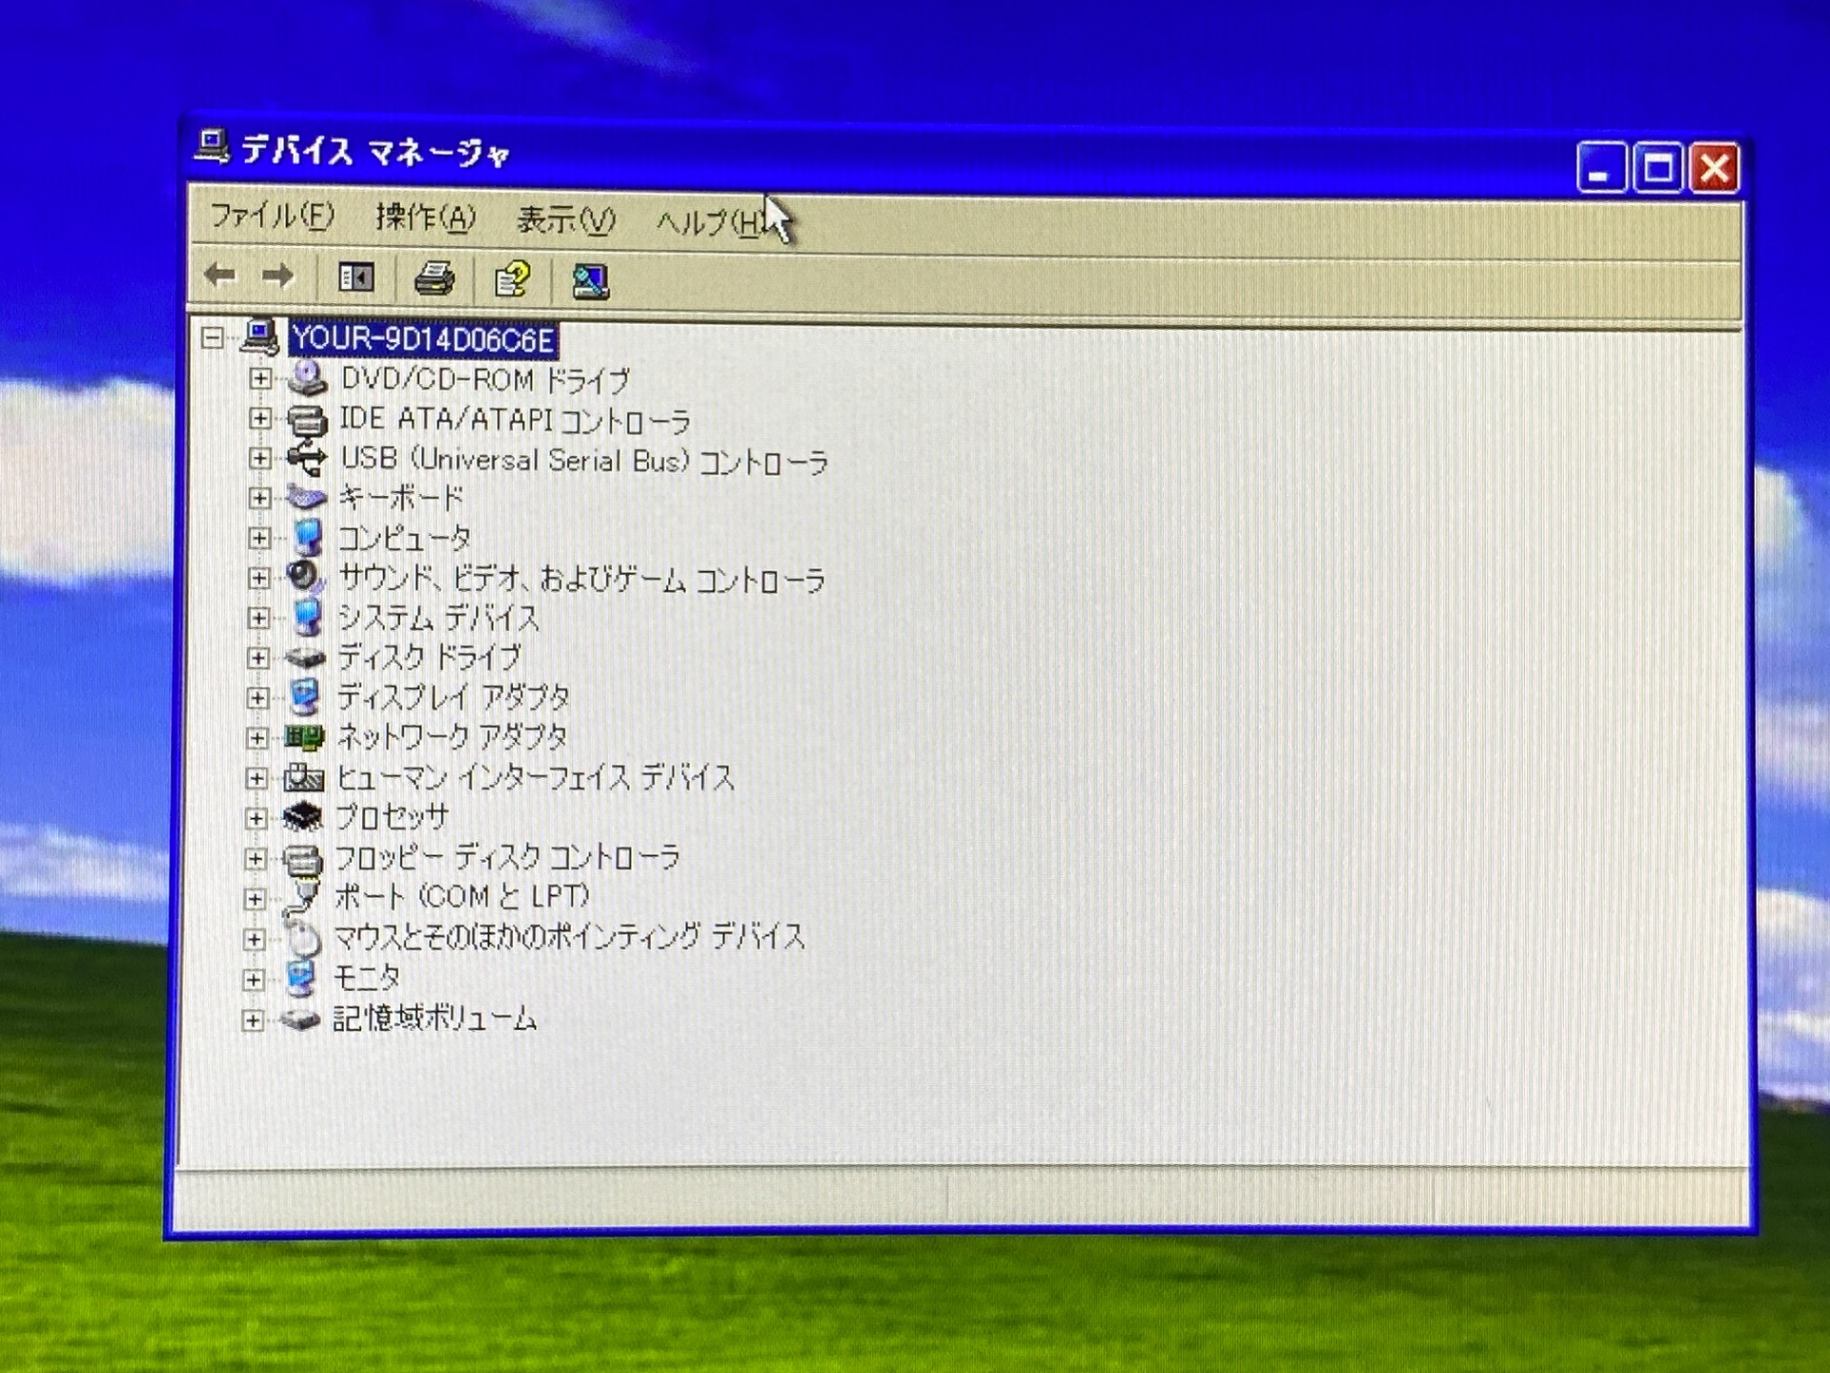The height and width of the screenshot is (1373, 1830).
Task: Expand the キーボード node
Action: (259, 498)
